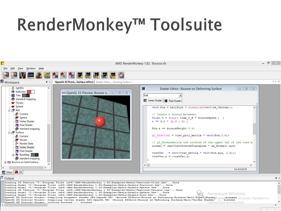Image resolution: width=281 pixels, height=211 pixels.
Task: Select the top-level Sphere model in Workspace
Action: [19, 107]
